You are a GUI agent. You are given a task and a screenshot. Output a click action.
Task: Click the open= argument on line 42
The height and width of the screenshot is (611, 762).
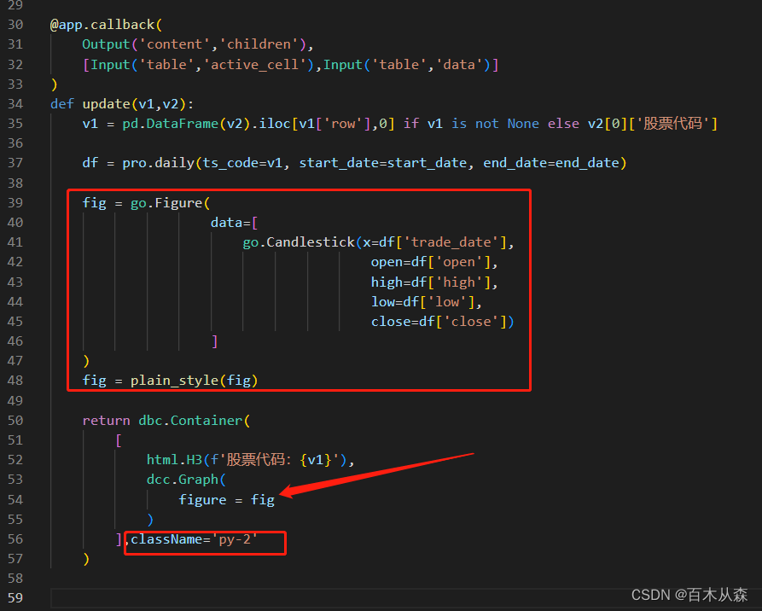pos(391,262)
